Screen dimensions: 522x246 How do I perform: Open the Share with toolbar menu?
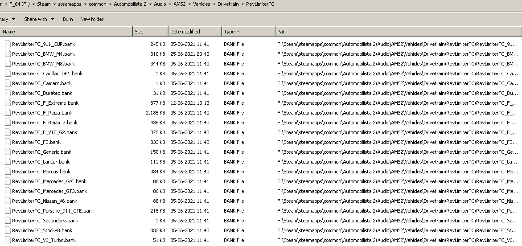pos(39,19)
